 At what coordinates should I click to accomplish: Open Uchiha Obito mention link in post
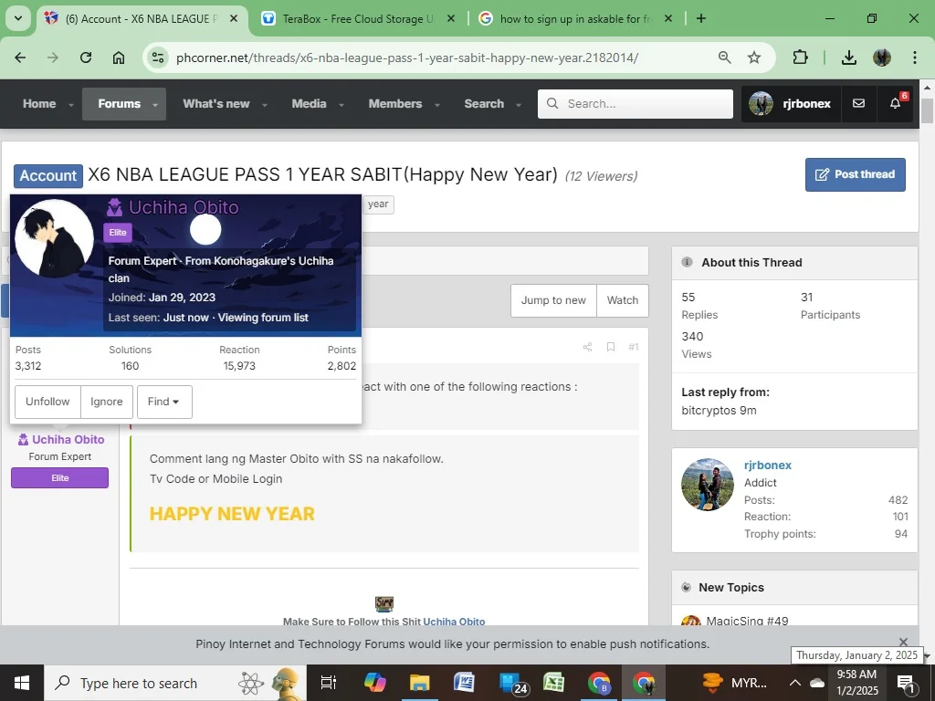pos(454,621)
